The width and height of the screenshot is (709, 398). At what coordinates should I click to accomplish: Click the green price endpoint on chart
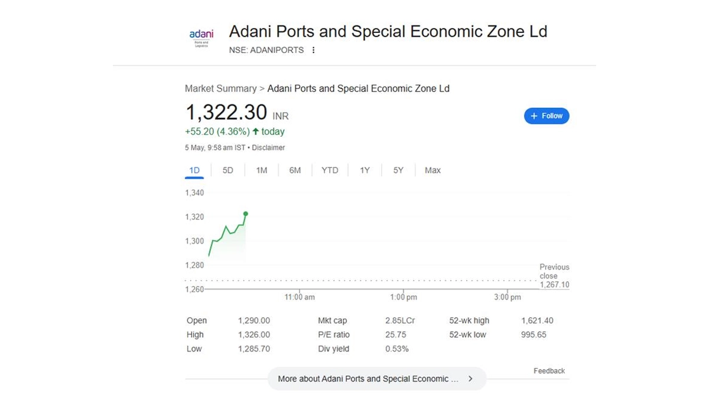tap(246, 213)
